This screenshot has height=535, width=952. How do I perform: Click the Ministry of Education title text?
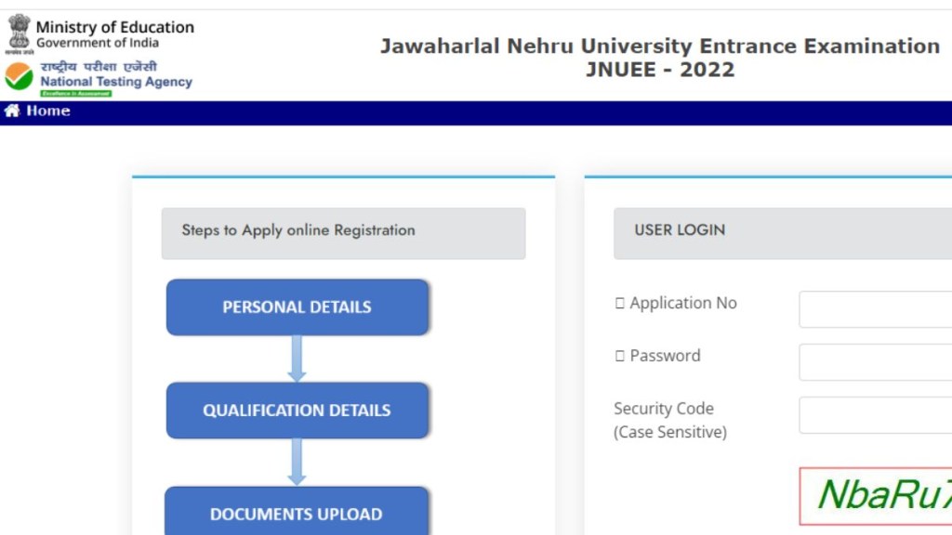pyautogui.click(x=115, y=27)
